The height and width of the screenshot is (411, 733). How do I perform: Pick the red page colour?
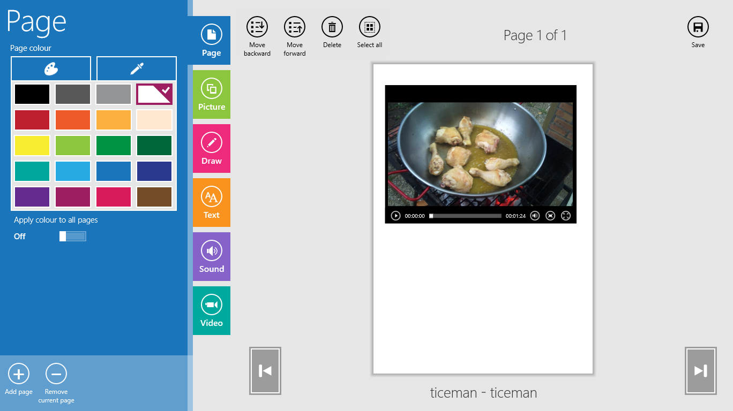pos(32,120)
